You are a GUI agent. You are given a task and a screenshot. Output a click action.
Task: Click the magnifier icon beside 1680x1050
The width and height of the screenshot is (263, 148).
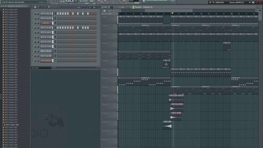(214, 2)
